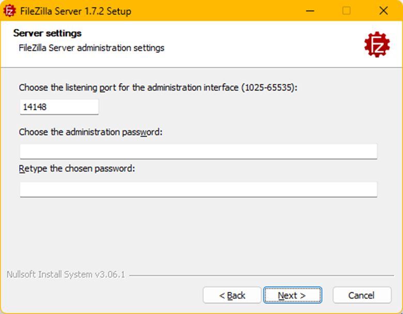Click 'Nullsoft Install System v3.06.1' text
Screen dimensions: 403x314
click(66, 274)
